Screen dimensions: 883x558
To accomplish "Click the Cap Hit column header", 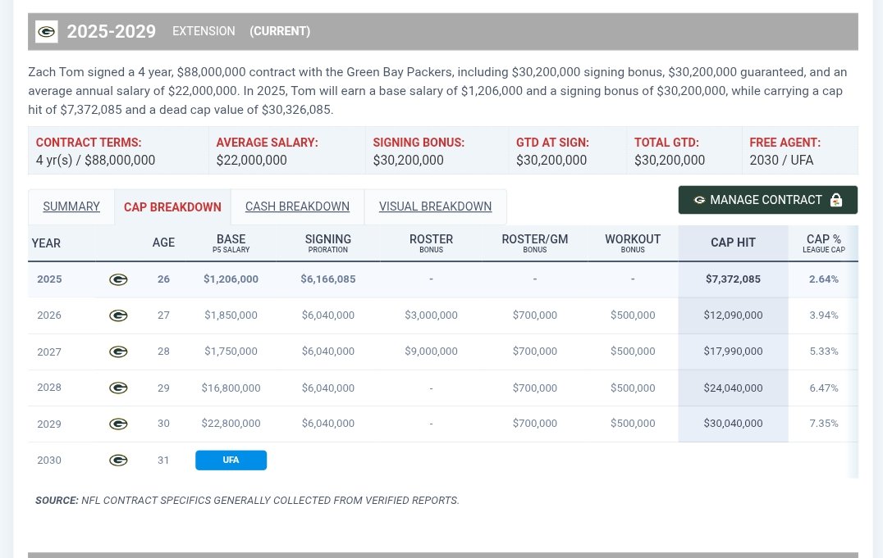I will point(733,243).
